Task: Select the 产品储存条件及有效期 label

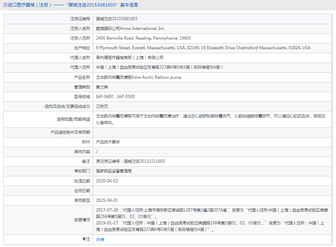Action: pyautogui.click(x=70, y=132)
